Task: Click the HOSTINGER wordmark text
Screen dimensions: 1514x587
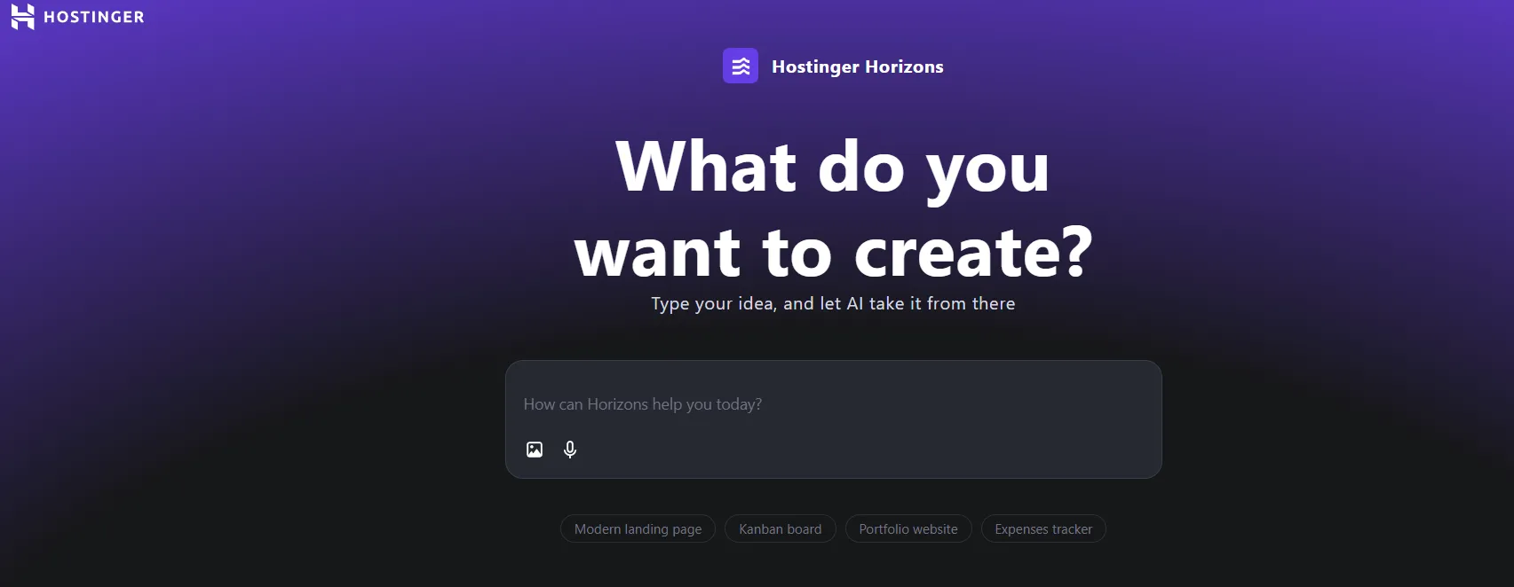Action: tap(93, 17)
